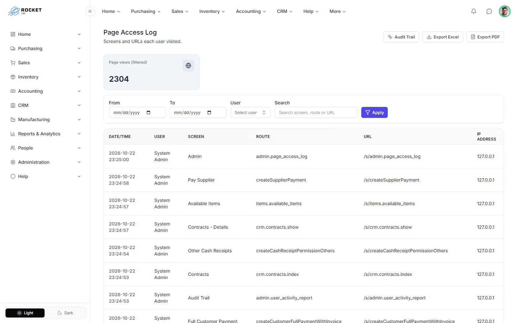Switch to Light theme
This screenshot has height=323, width=517.
25,313
